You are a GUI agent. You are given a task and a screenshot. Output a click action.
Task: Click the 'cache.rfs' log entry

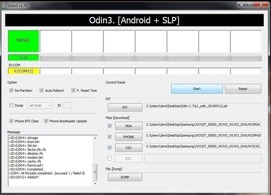(25, 161)
